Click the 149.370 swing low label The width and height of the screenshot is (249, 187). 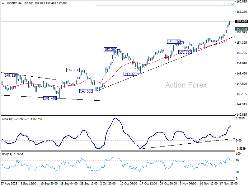click(131, 74)
